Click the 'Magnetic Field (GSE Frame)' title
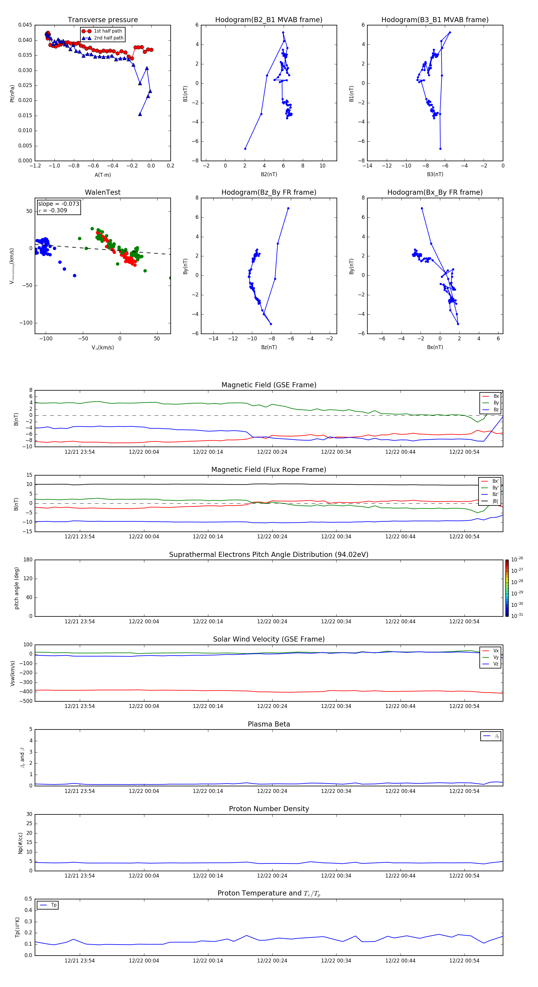Image resolution: width=538 pixels, height=987 pixels. point(269,385)
